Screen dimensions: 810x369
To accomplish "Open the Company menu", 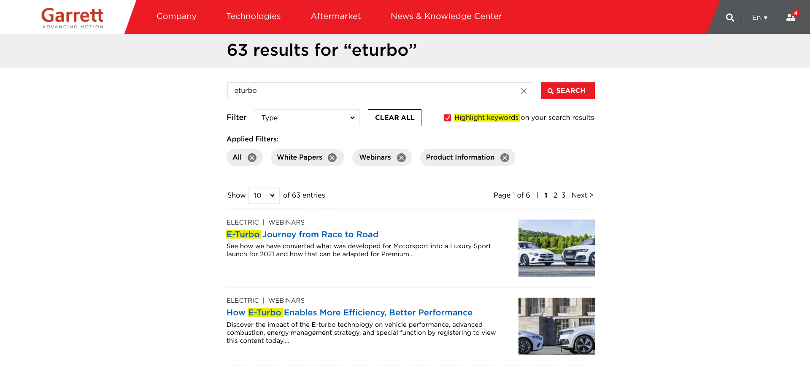I will (176, 16).
